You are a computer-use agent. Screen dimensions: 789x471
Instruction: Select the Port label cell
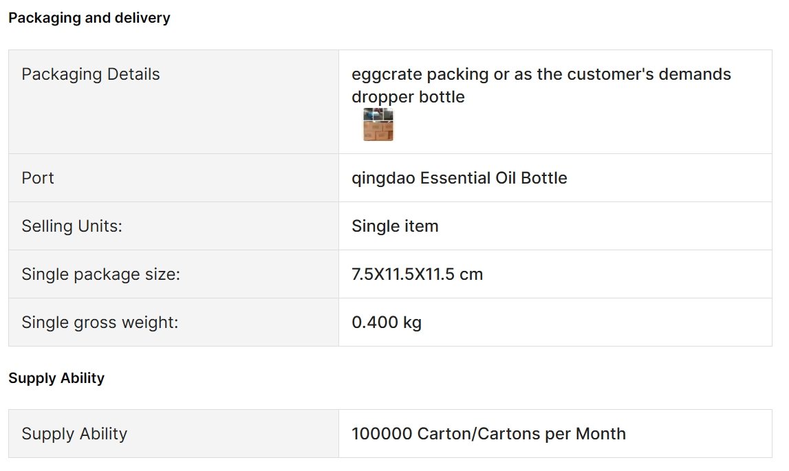tap(173, 177)
